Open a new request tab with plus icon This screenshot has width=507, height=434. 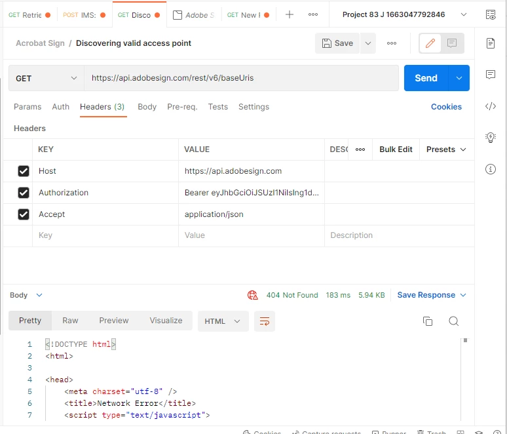pyautogui.click(x=290, y=14)
